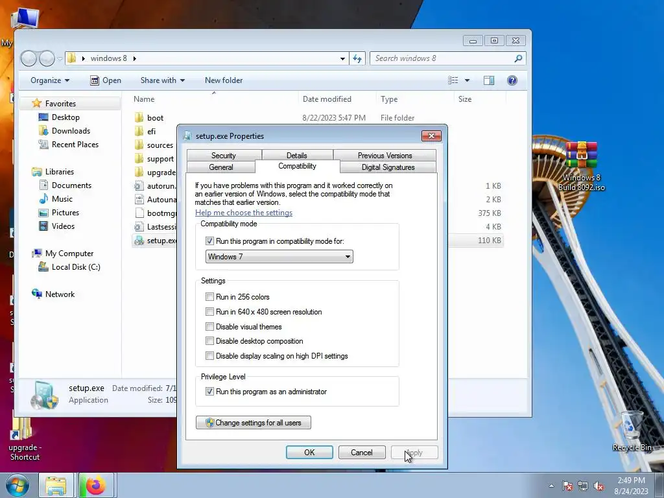Screen dimensions: 664x498
Task: Click the Action Center flag tray icon
Action: pos(567,486)
